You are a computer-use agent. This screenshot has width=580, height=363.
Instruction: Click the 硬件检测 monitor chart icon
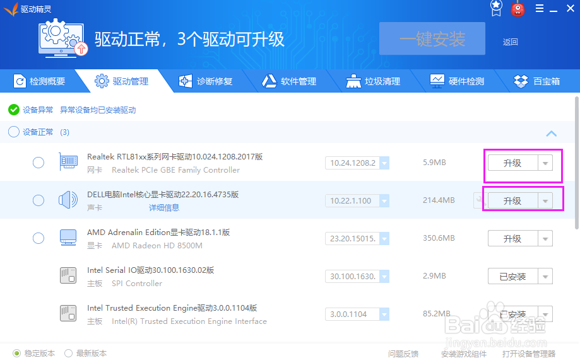tap(437, 81)
